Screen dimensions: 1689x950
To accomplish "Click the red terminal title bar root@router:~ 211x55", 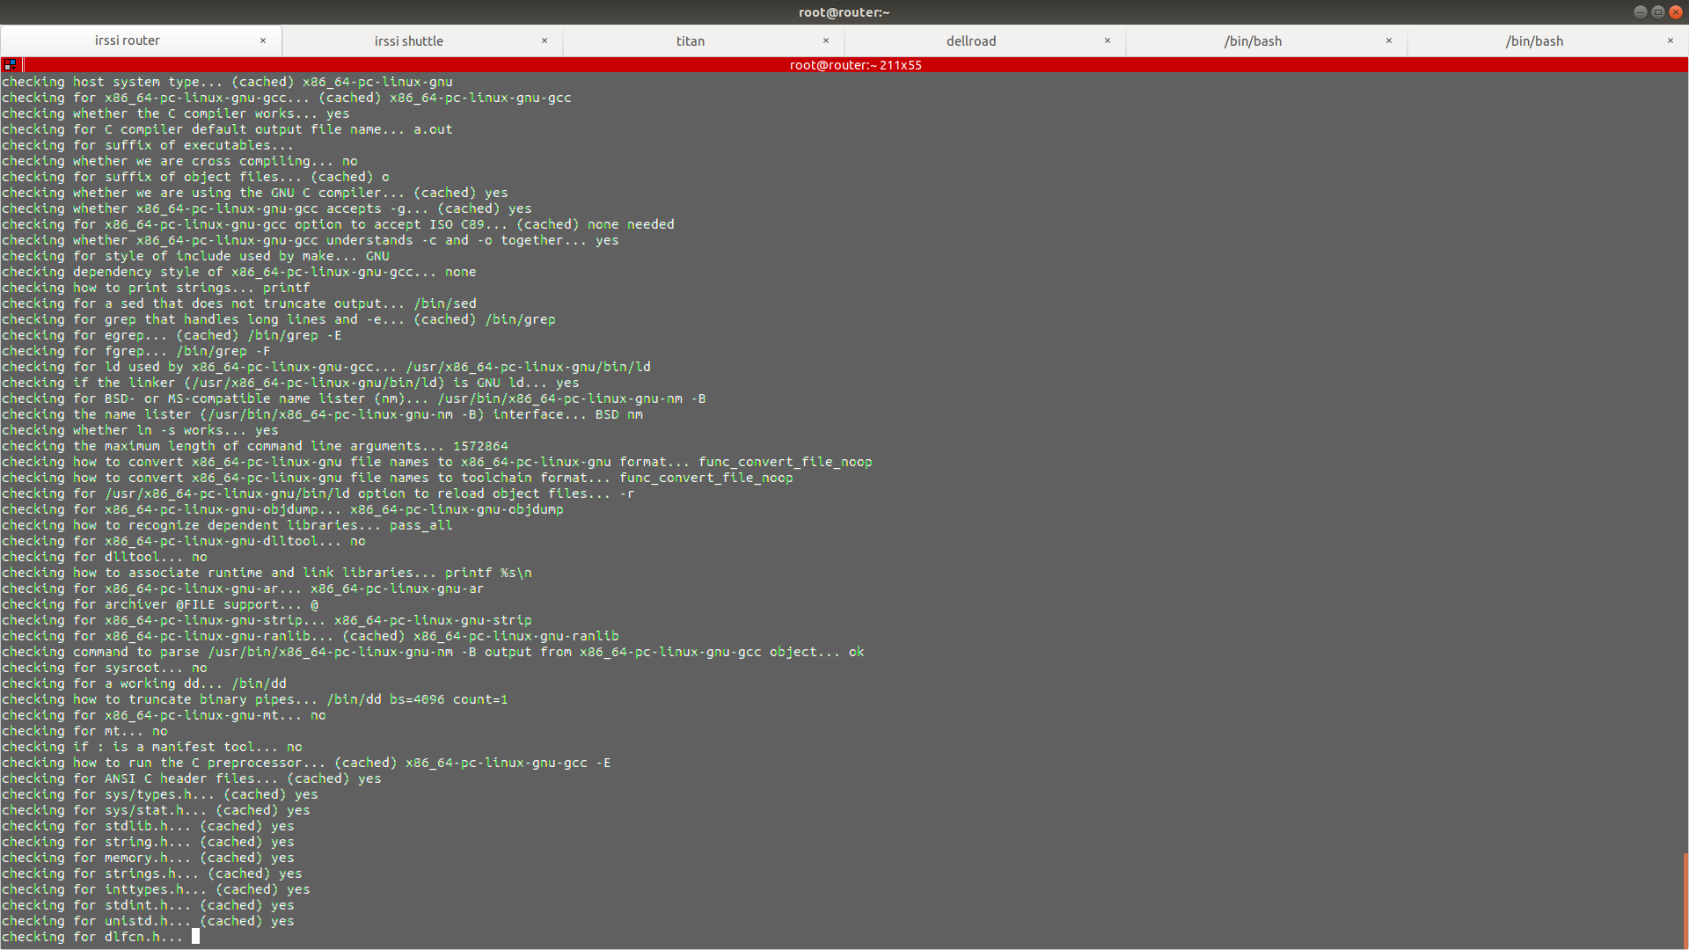I will 855,65.
